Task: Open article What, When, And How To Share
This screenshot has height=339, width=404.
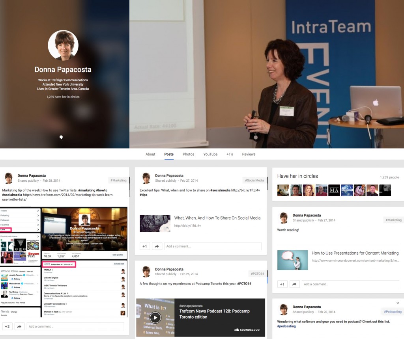Action: pos(217,218)
